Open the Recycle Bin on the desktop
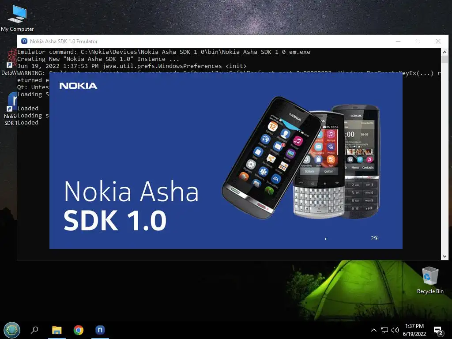The height and width of the screenshot is (339, 452). tap(430, 280)
